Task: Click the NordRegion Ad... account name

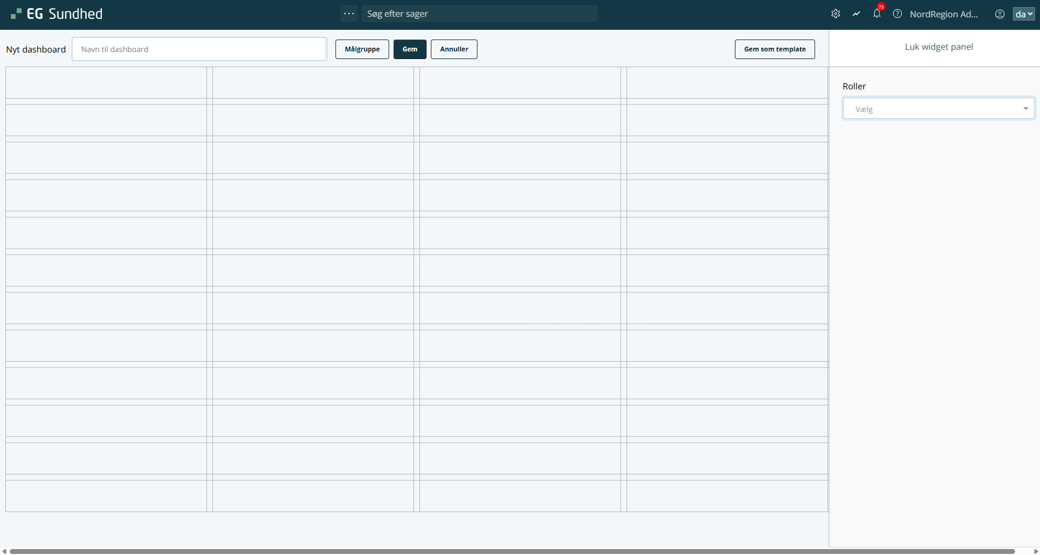Action: tap(944, 14)
